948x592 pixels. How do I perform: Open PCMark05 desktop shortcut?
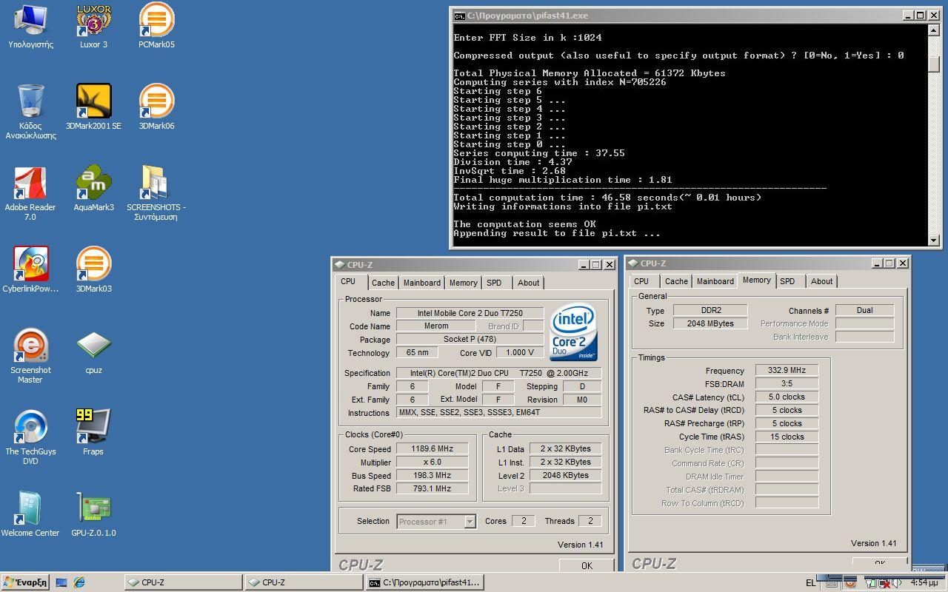click(156, 27)
